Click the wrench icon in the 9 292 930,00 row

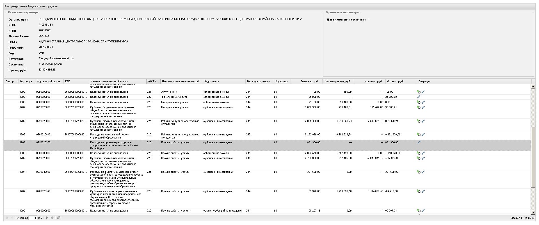tap(423, 135)
